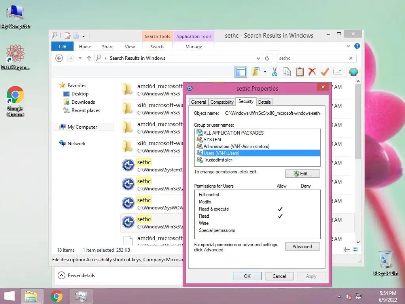The height and width of the screenshot is (304, 405).
Task: Click the Copy pages icon
Action: coord(287,72)
